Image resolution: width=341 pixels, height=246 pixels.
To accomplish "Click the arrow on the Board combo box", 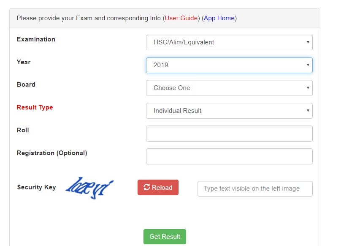I will (x=308, y=87).
